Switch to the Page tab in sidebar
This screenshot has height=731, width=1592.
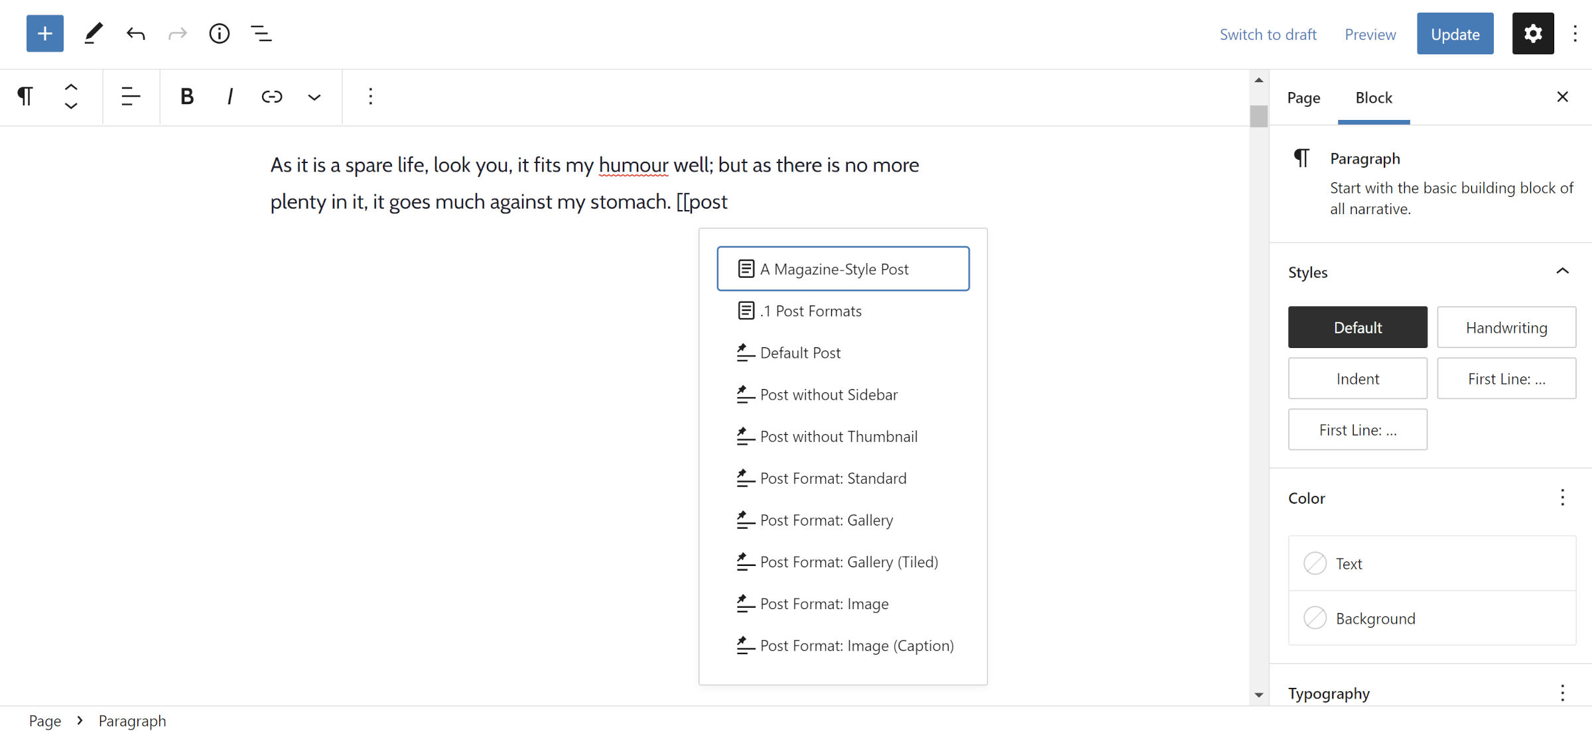coord(1303,98)
